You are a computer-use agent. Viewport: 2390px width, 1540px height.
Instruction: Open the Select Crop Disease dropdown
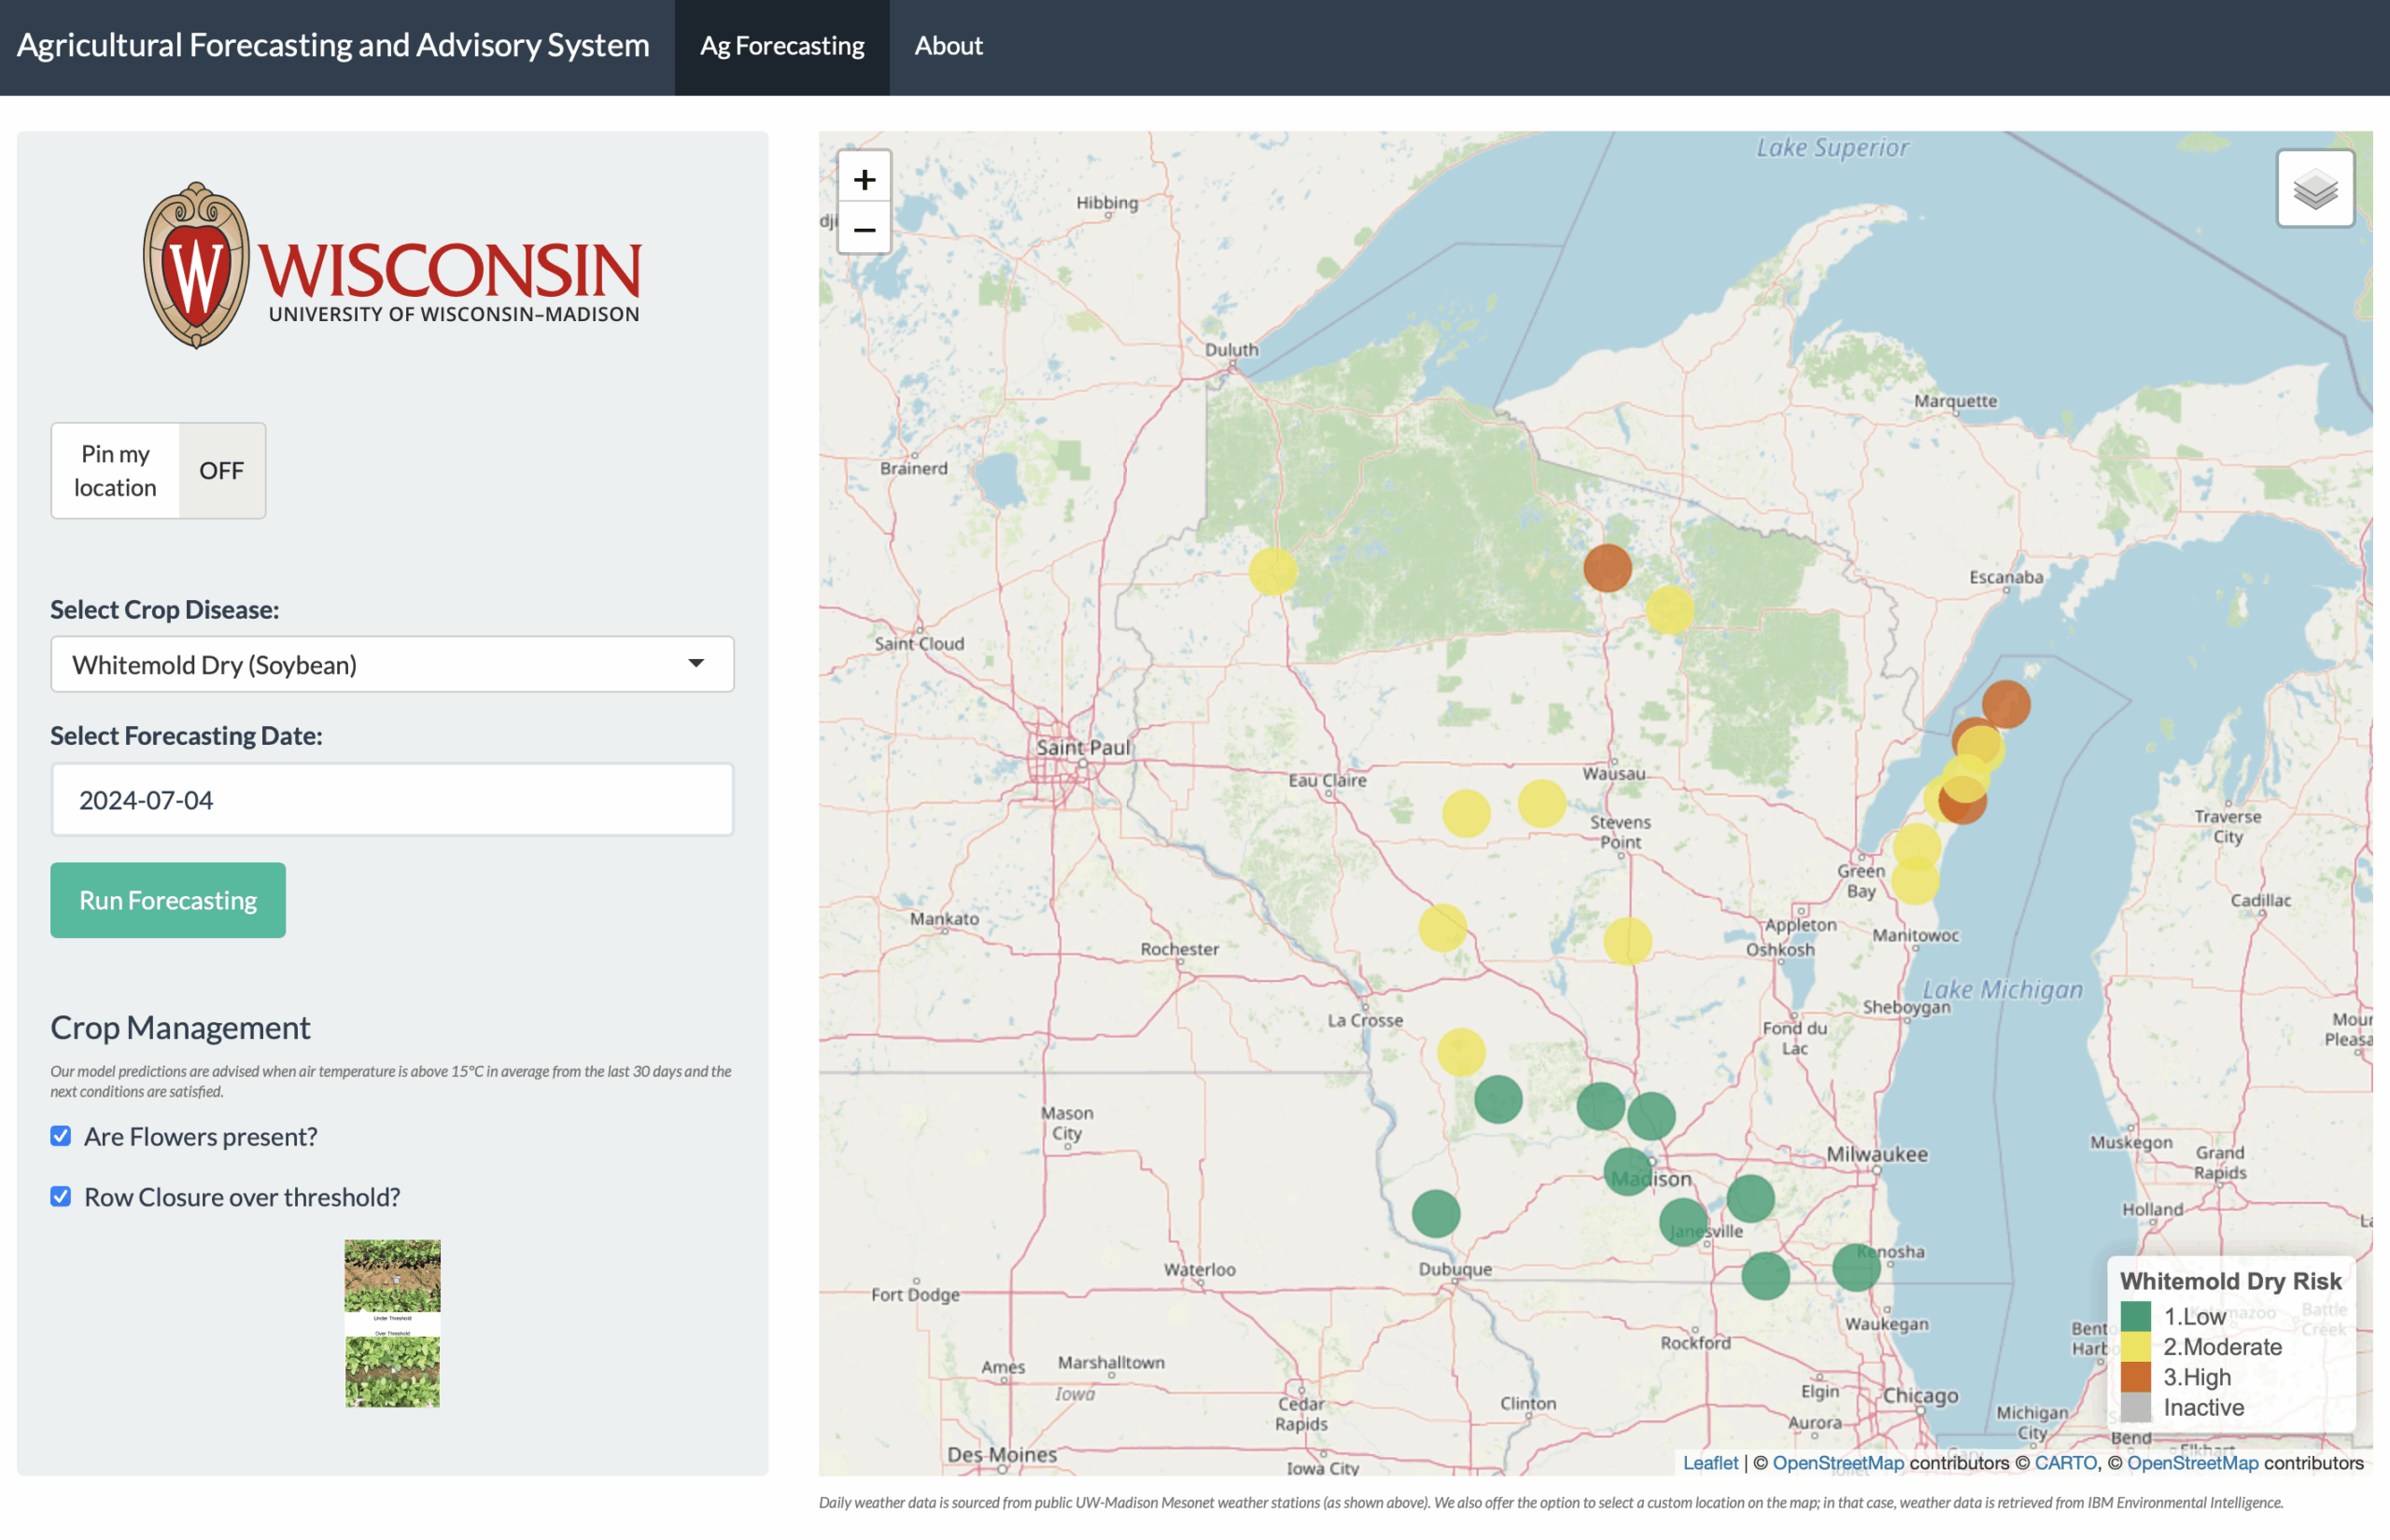[x=392, y=664]
